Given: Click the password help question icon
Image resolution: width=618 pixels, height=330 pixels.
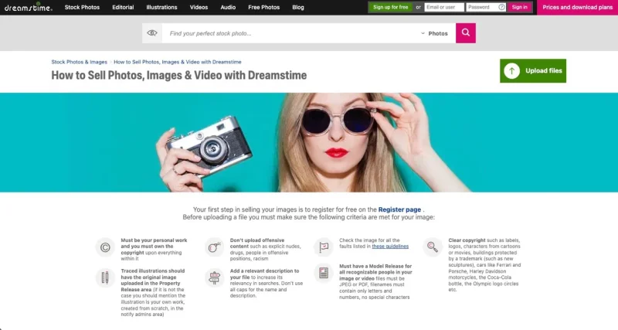Looking at the screenshot, I should [501, 7].
